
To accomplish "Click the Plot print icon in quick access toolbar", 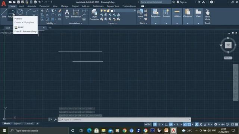I will 35,2.
